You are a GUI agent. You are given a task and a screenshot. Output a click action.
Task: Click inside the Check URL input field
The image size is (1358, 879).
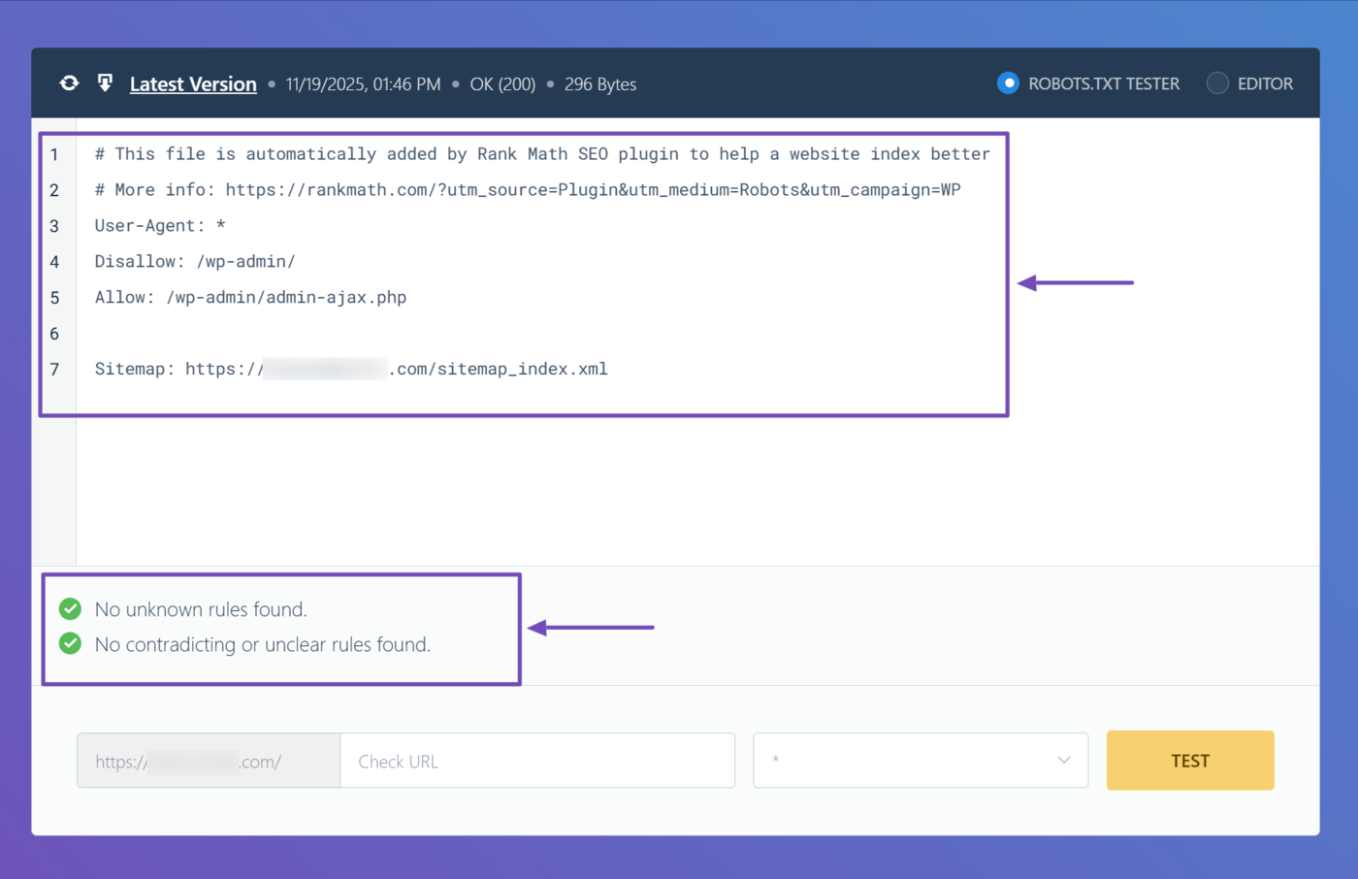pos(537,761)
